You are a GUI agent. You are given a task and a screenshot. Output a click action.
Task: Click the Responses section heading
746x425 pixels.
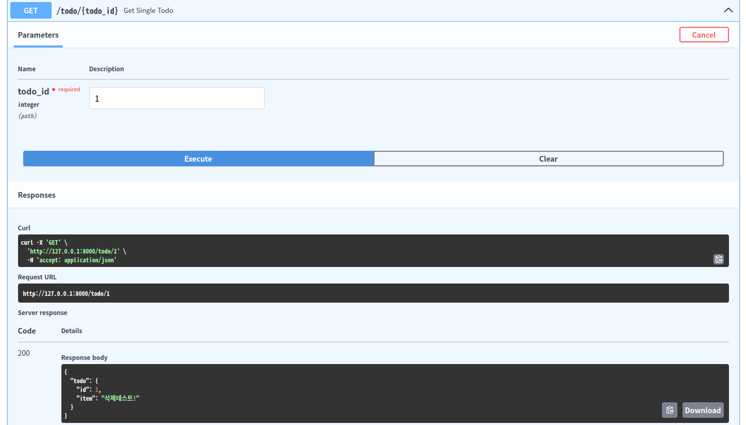point(37,195)
